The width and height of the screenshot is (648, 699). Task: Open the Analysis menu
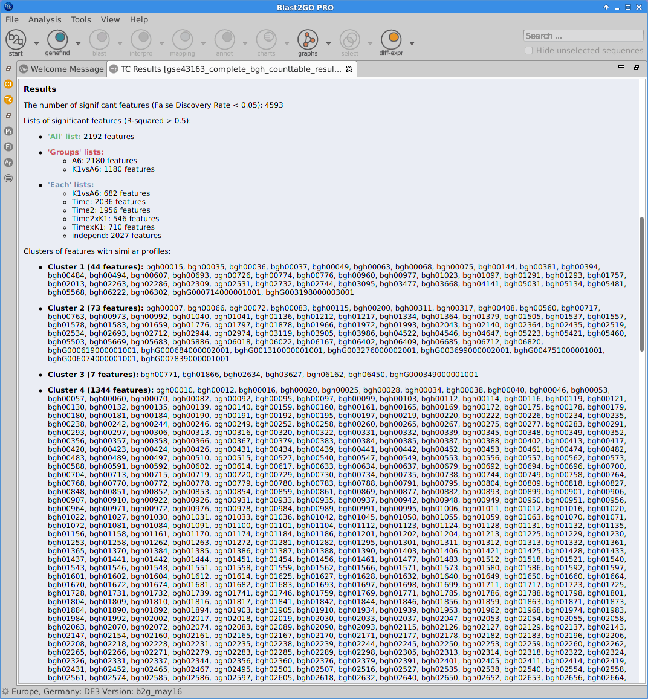[x=45, y=19]
